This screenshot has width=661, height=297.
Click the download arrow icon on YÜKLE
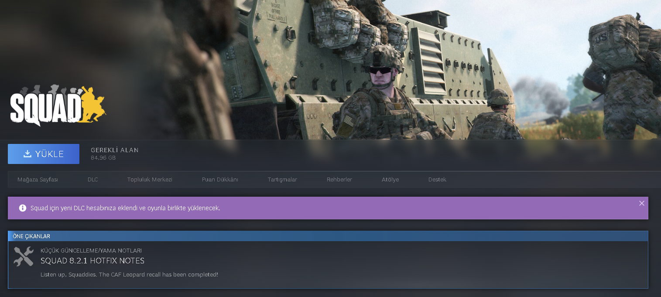click(x=27, y=154)
